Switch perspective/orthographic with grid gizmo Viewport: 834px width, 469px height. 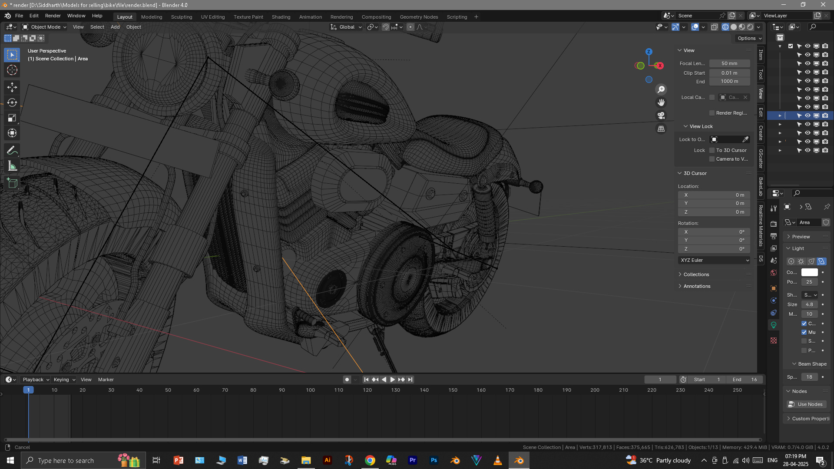tap(661, 129)
